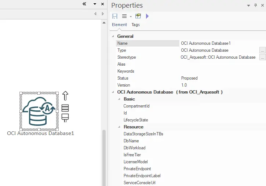Click the purple play arrow icon

tap(147, 16)
